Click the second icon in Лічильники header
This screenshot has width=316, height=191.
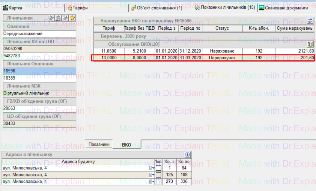59,18
